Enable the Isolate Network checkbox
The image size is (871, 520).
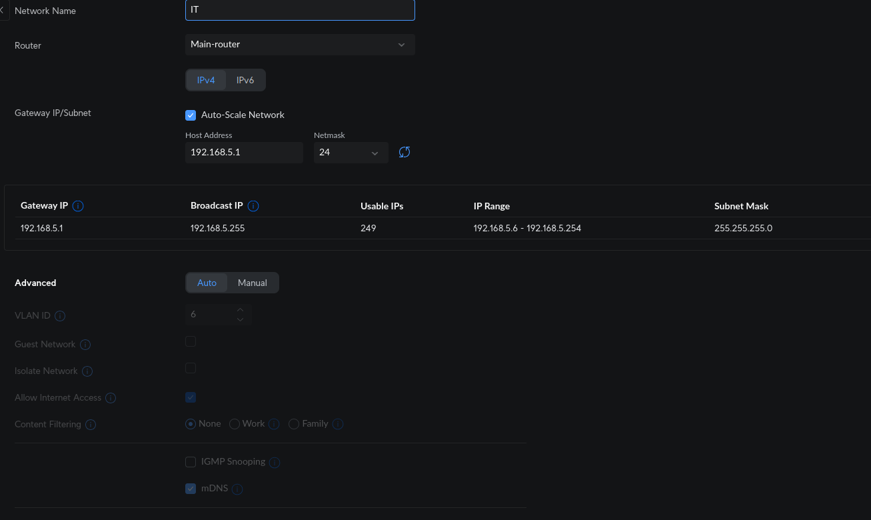(191, 368)
